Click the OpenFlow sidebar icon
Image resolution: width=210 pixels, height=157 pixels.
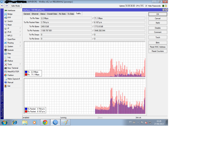[x=6, y=39]
